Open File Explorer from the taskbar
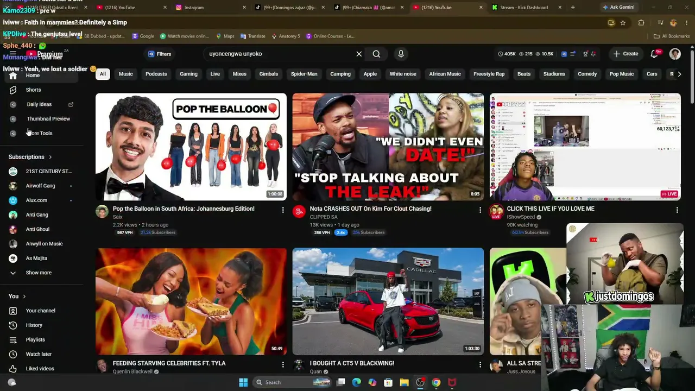695x391 pixels. [x=404, y=382]
